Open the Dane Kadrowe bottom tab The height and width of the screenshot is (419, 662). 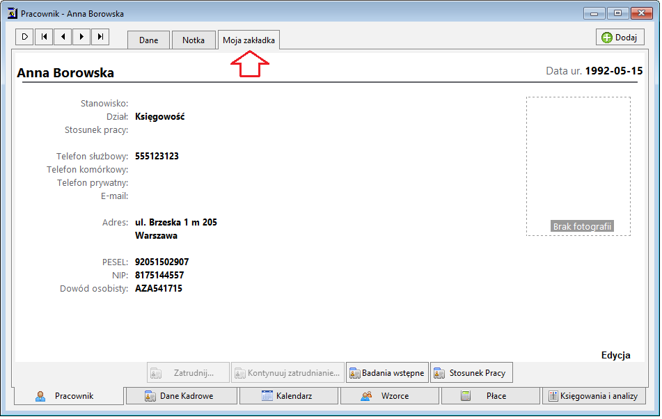(182, 396)
